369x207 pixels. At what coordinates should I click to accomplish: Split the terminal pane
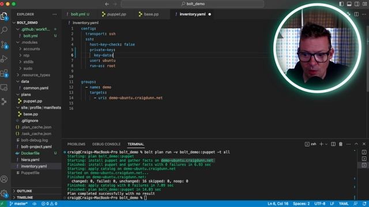coord(333,144)
